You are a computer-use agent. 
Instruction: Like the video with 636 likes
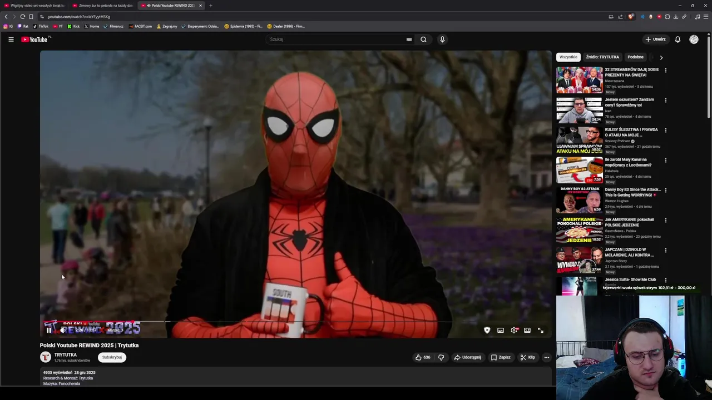423,357
